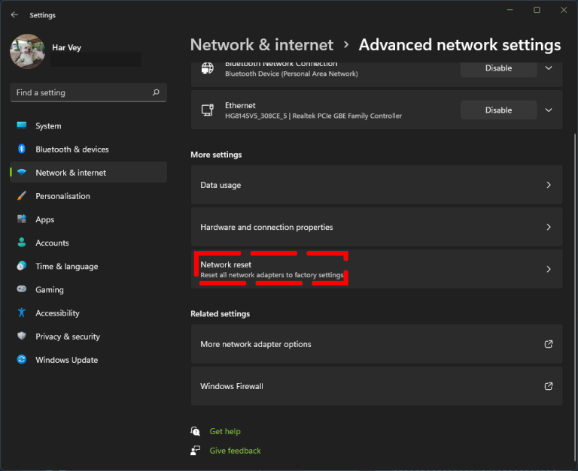Disable the Ethernet adapter
Screen dimensions: 578x471
[x=498, y=110]
